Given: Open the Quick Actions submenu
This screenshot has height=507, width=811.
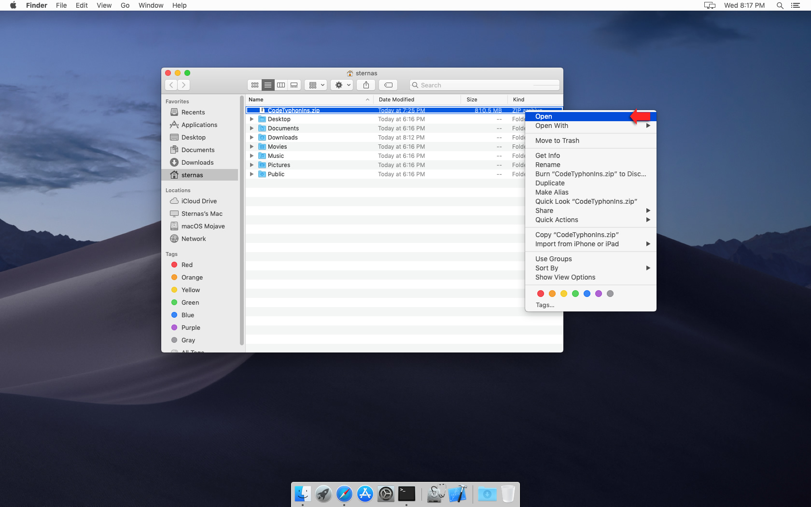Looking at the screenshot, I should (x=590, y=220).
